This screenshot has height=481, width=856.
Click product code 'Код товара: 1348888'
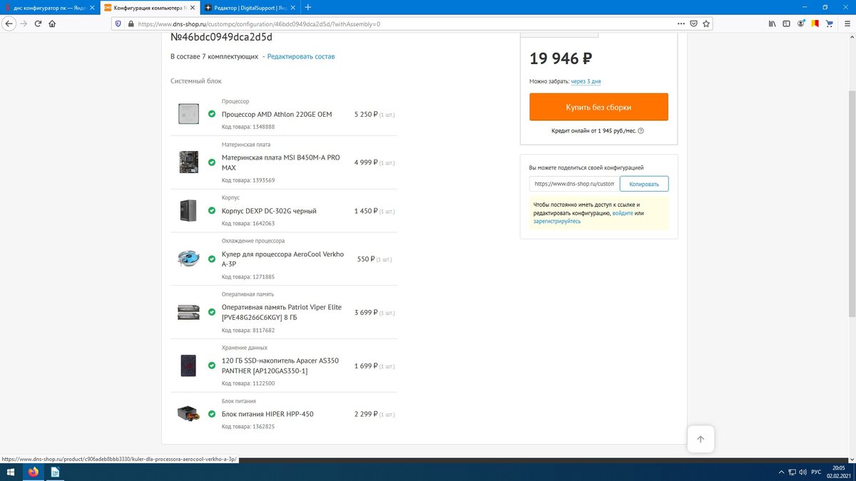pos(248,127)
